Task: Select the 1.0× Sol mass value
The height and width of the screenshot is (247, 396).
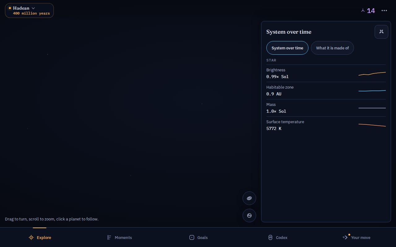Action: tap(276, 111)
